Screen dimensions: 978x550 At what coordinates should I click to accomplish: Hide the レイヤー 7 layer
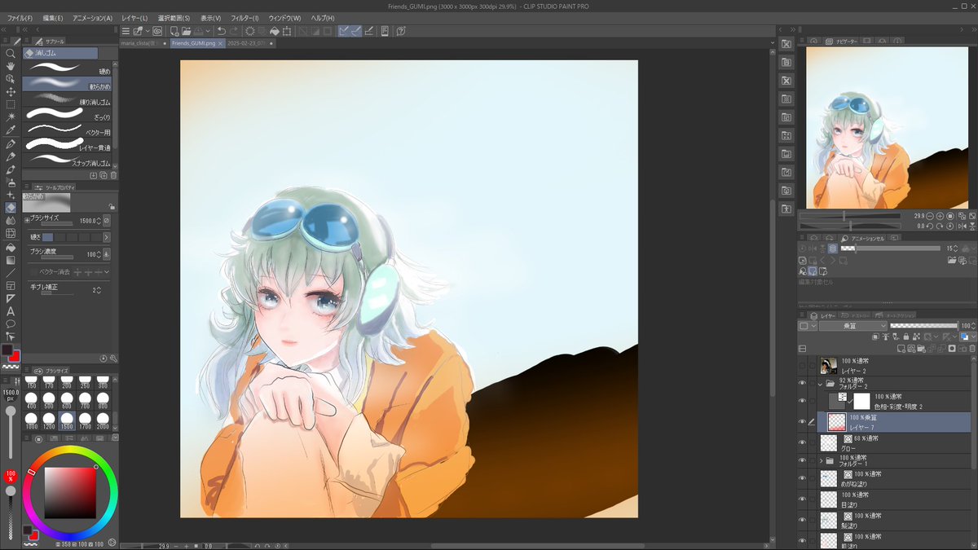click(802, 421)
